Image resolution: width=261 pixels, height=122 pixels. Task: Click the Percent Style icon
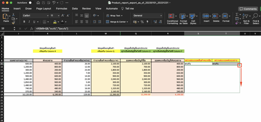click(142, 22)
